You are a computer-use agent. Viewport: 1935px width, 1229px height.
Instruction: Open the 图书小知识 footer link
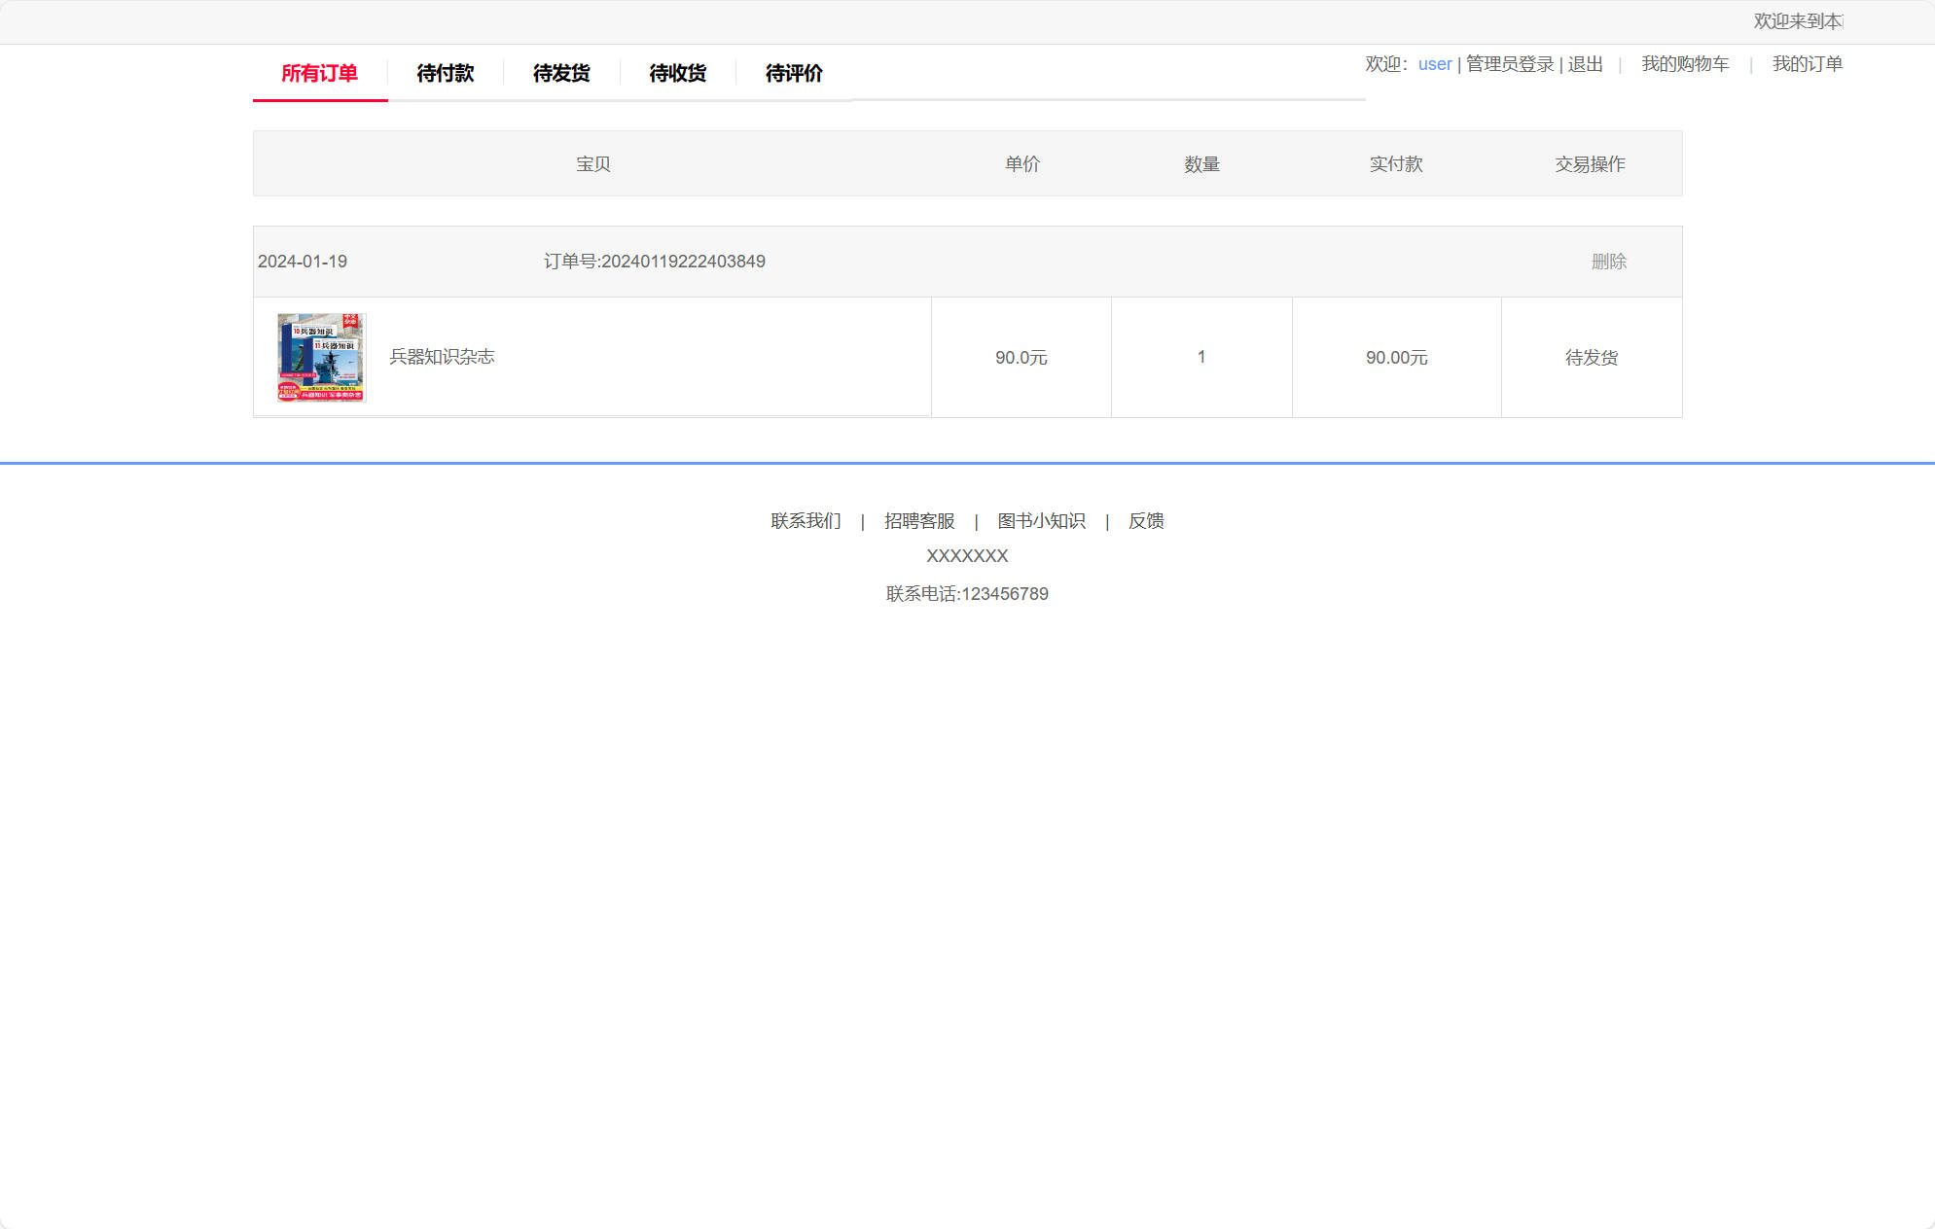point(1040,521)
